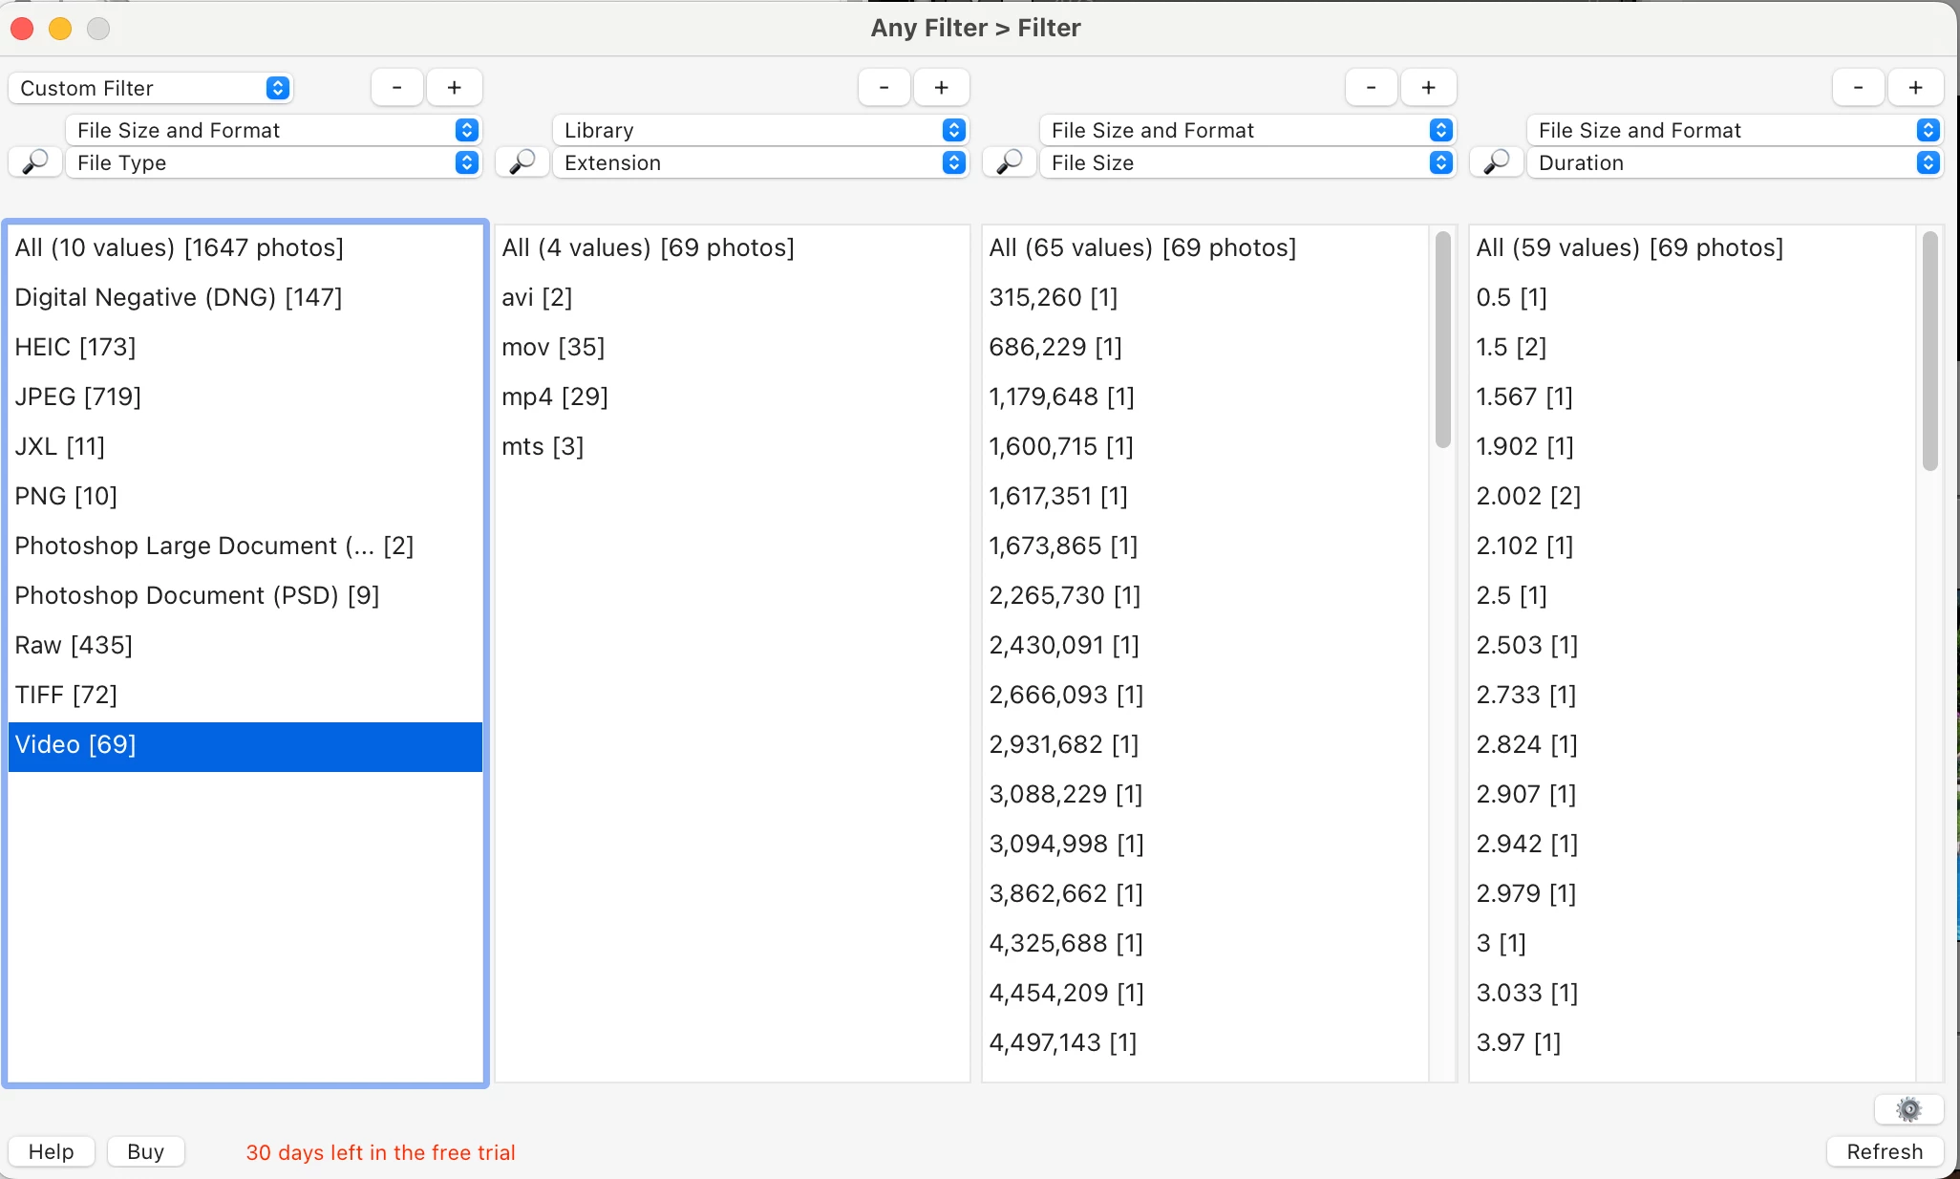Select the PNG [10] file type
The width and height of the screenshot is (1960, 1179).
[245, 497]
